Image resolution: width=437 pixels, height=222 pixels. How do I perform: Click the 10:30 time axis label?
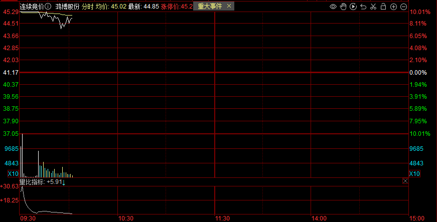[x=125, y=218]
